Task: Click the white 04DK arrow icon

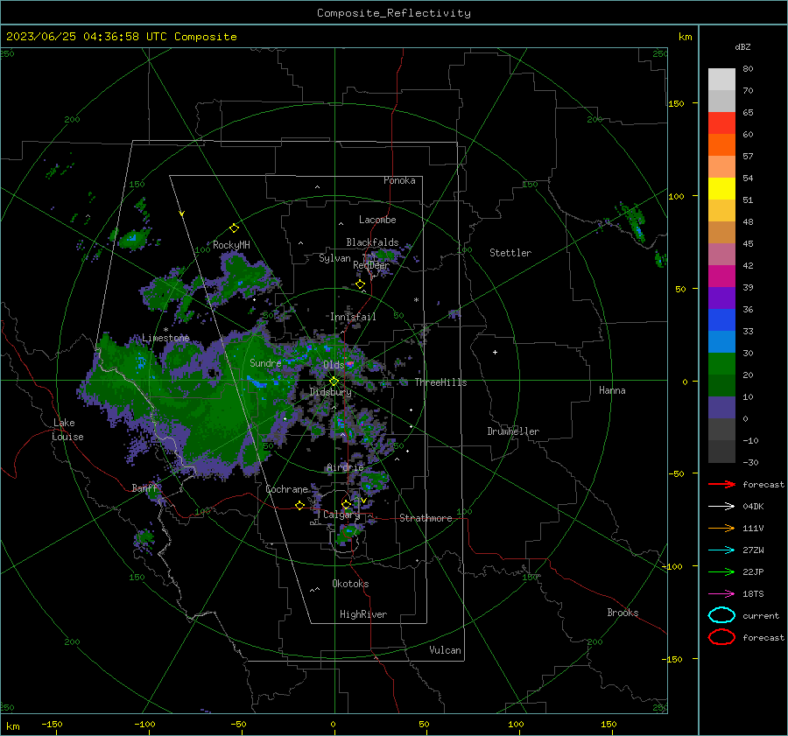Action: 721,507
